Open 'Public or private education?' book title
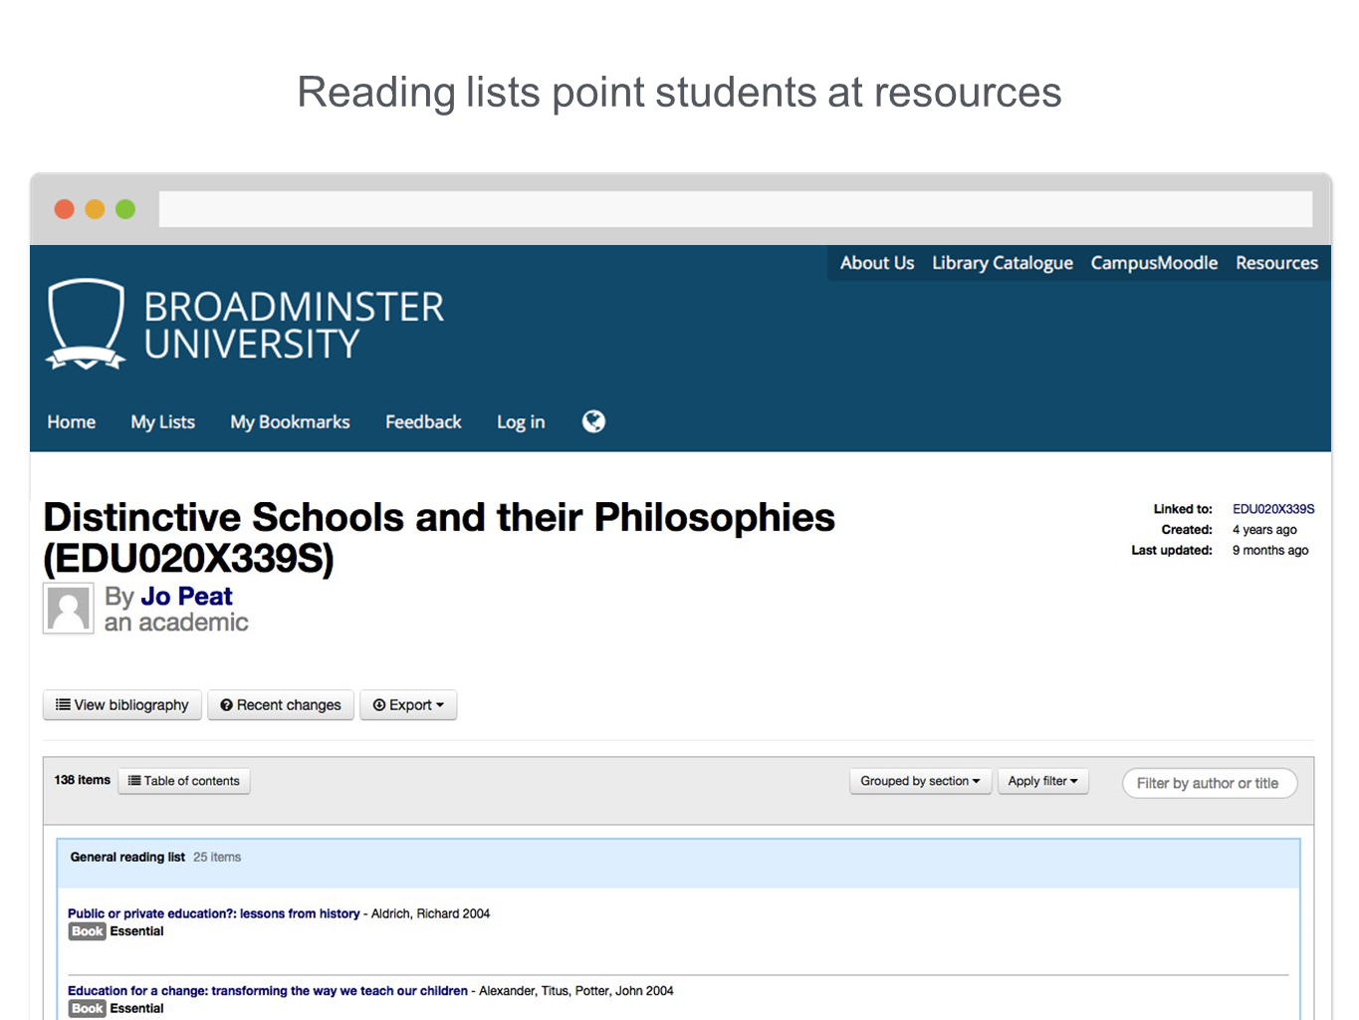 click(x=214, y=913)
